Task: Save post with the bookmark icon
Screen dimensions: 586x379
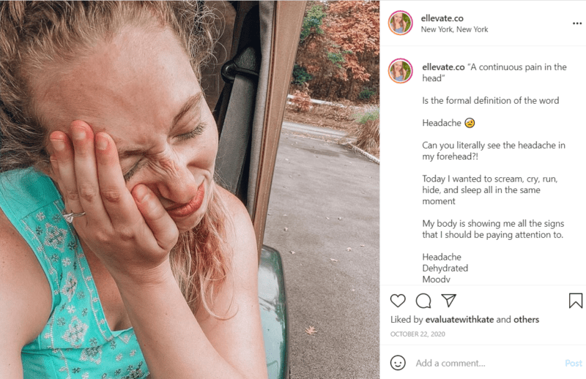Action: coord(576,301)
